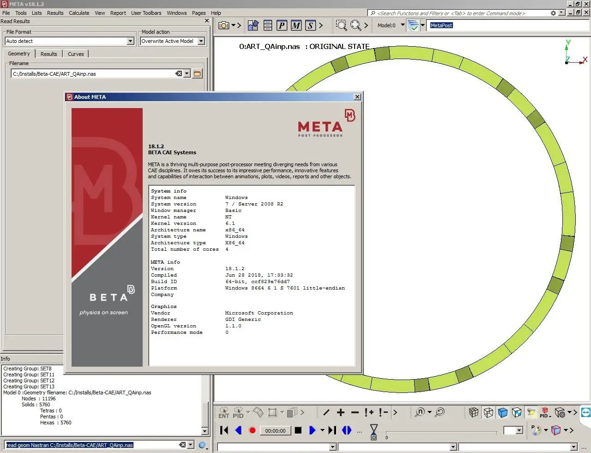Close the About META dialog
The width and height of the screenshot is (591, 453).
click(x=357, y=97)
